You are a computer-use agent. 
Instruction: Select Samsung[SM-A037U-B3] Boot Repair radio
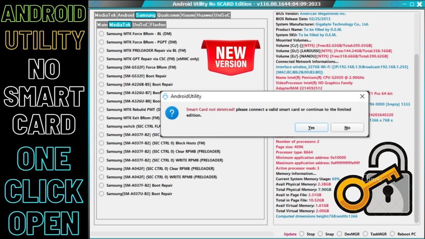[102, 194]
